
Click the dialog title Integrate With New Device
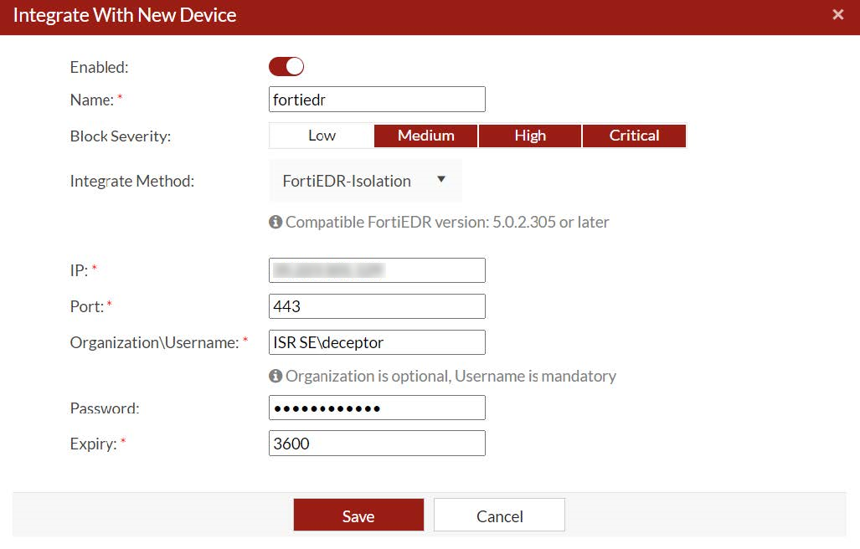(124, 14)
